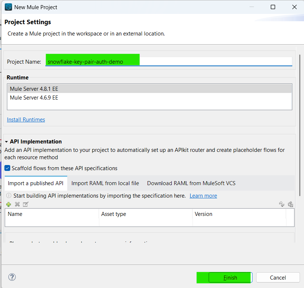The image size is (304, 288).
Task: Uncheck Scaffold flows from these API specifications
Action: pyautogui.click(x=8, y=168)
